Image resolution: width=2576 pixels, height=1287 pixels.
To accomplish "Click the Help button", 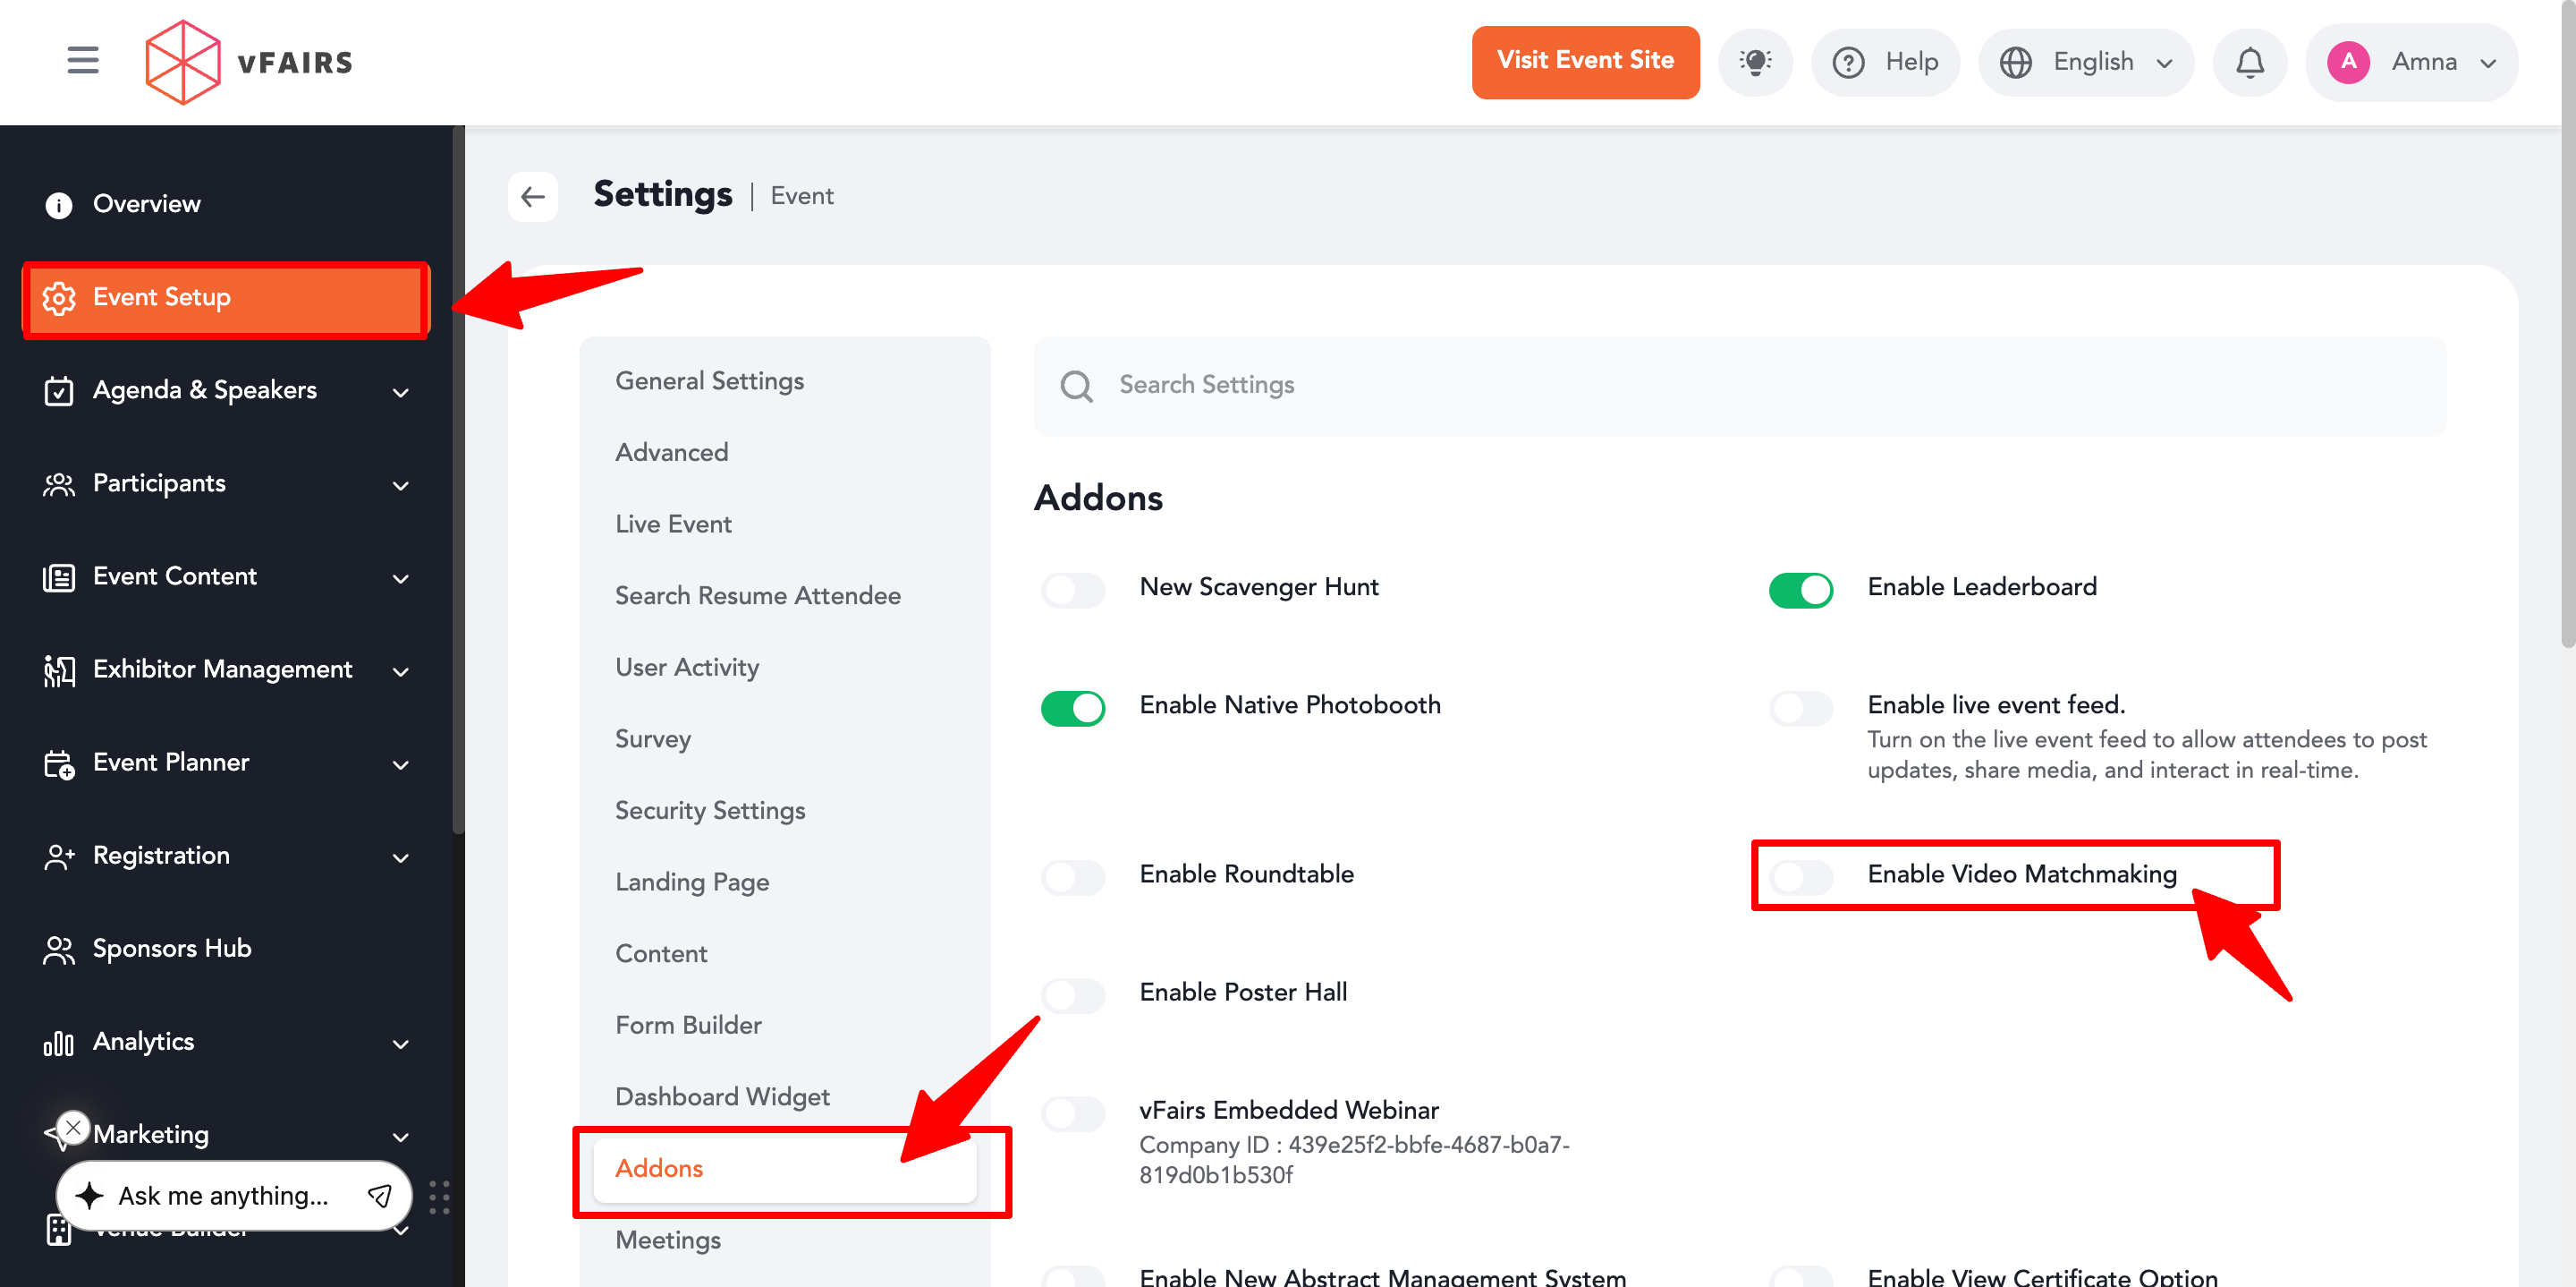I will 1885,62.
